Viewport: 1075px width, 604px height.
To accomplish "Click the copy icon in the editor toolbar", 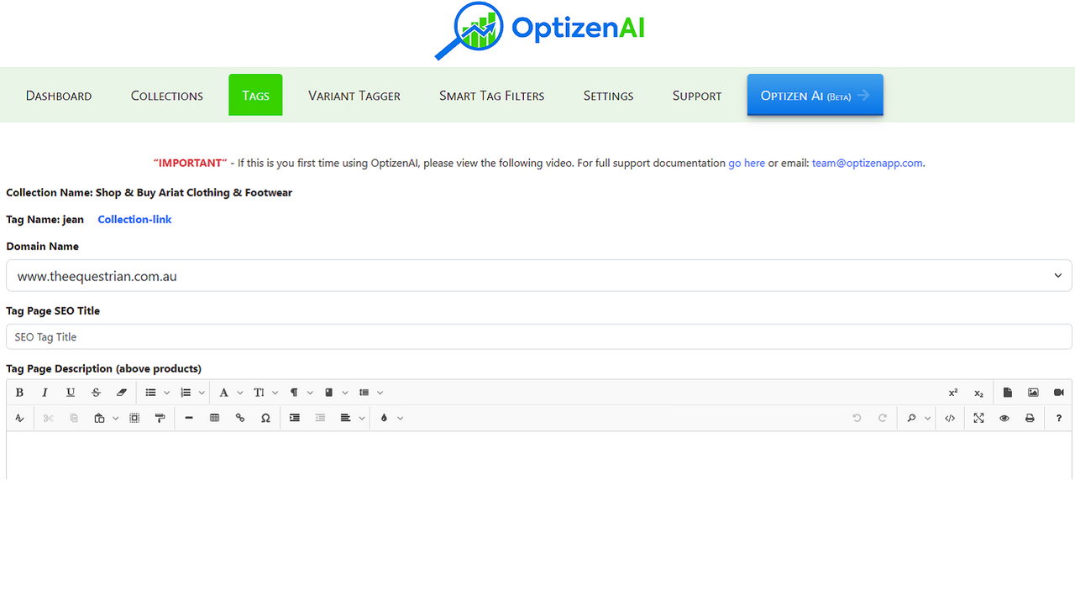I will pos(74,418).
